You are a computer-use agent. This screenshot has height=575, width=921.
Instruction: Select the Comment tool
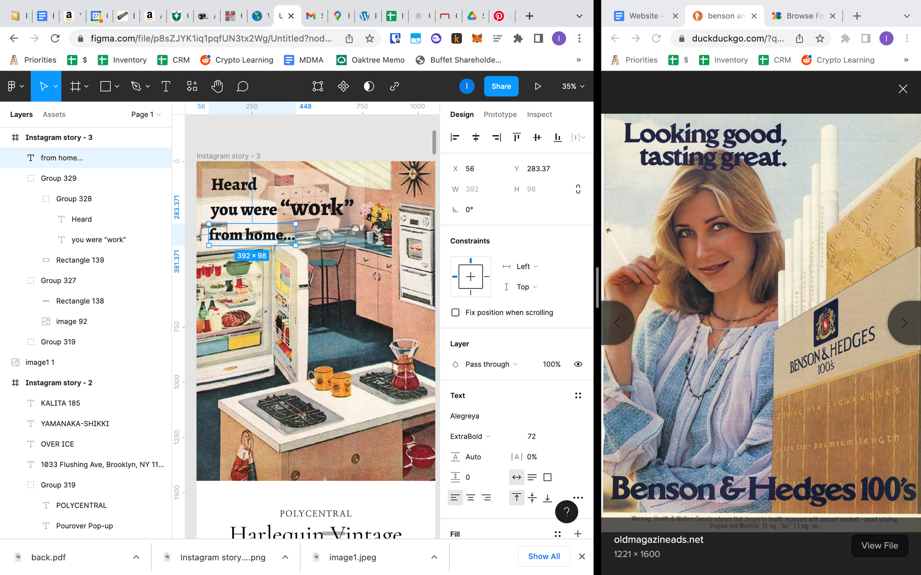(x=242, y=86)
